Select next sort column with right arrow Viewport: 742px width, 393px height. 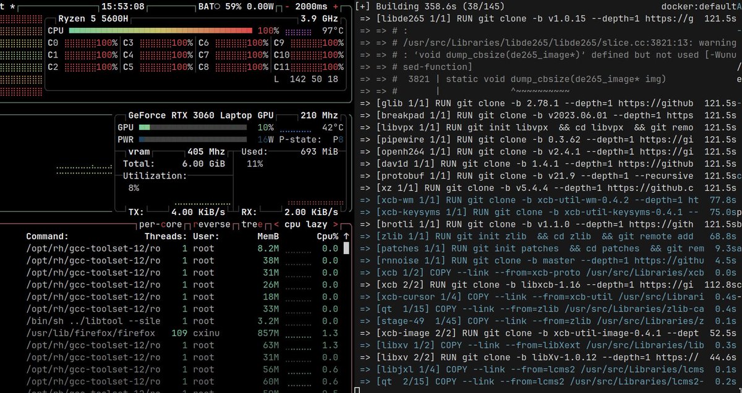pos(336,224)
